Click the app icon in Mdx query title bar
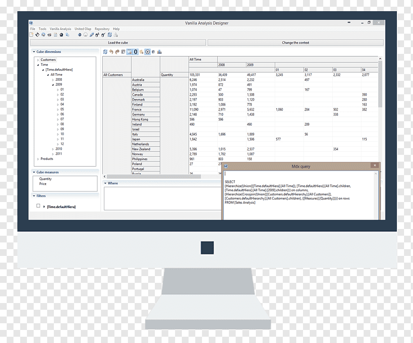Viewport: 413px width, 343px height. 226,166
